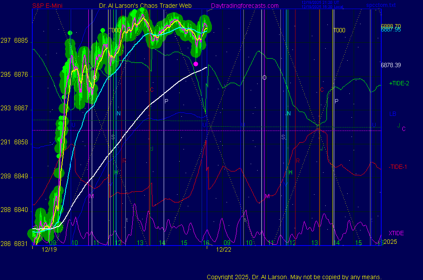423x280 pixels.
Task: Click the yellow T000 label on 12/22
Action: coord(339,30)
